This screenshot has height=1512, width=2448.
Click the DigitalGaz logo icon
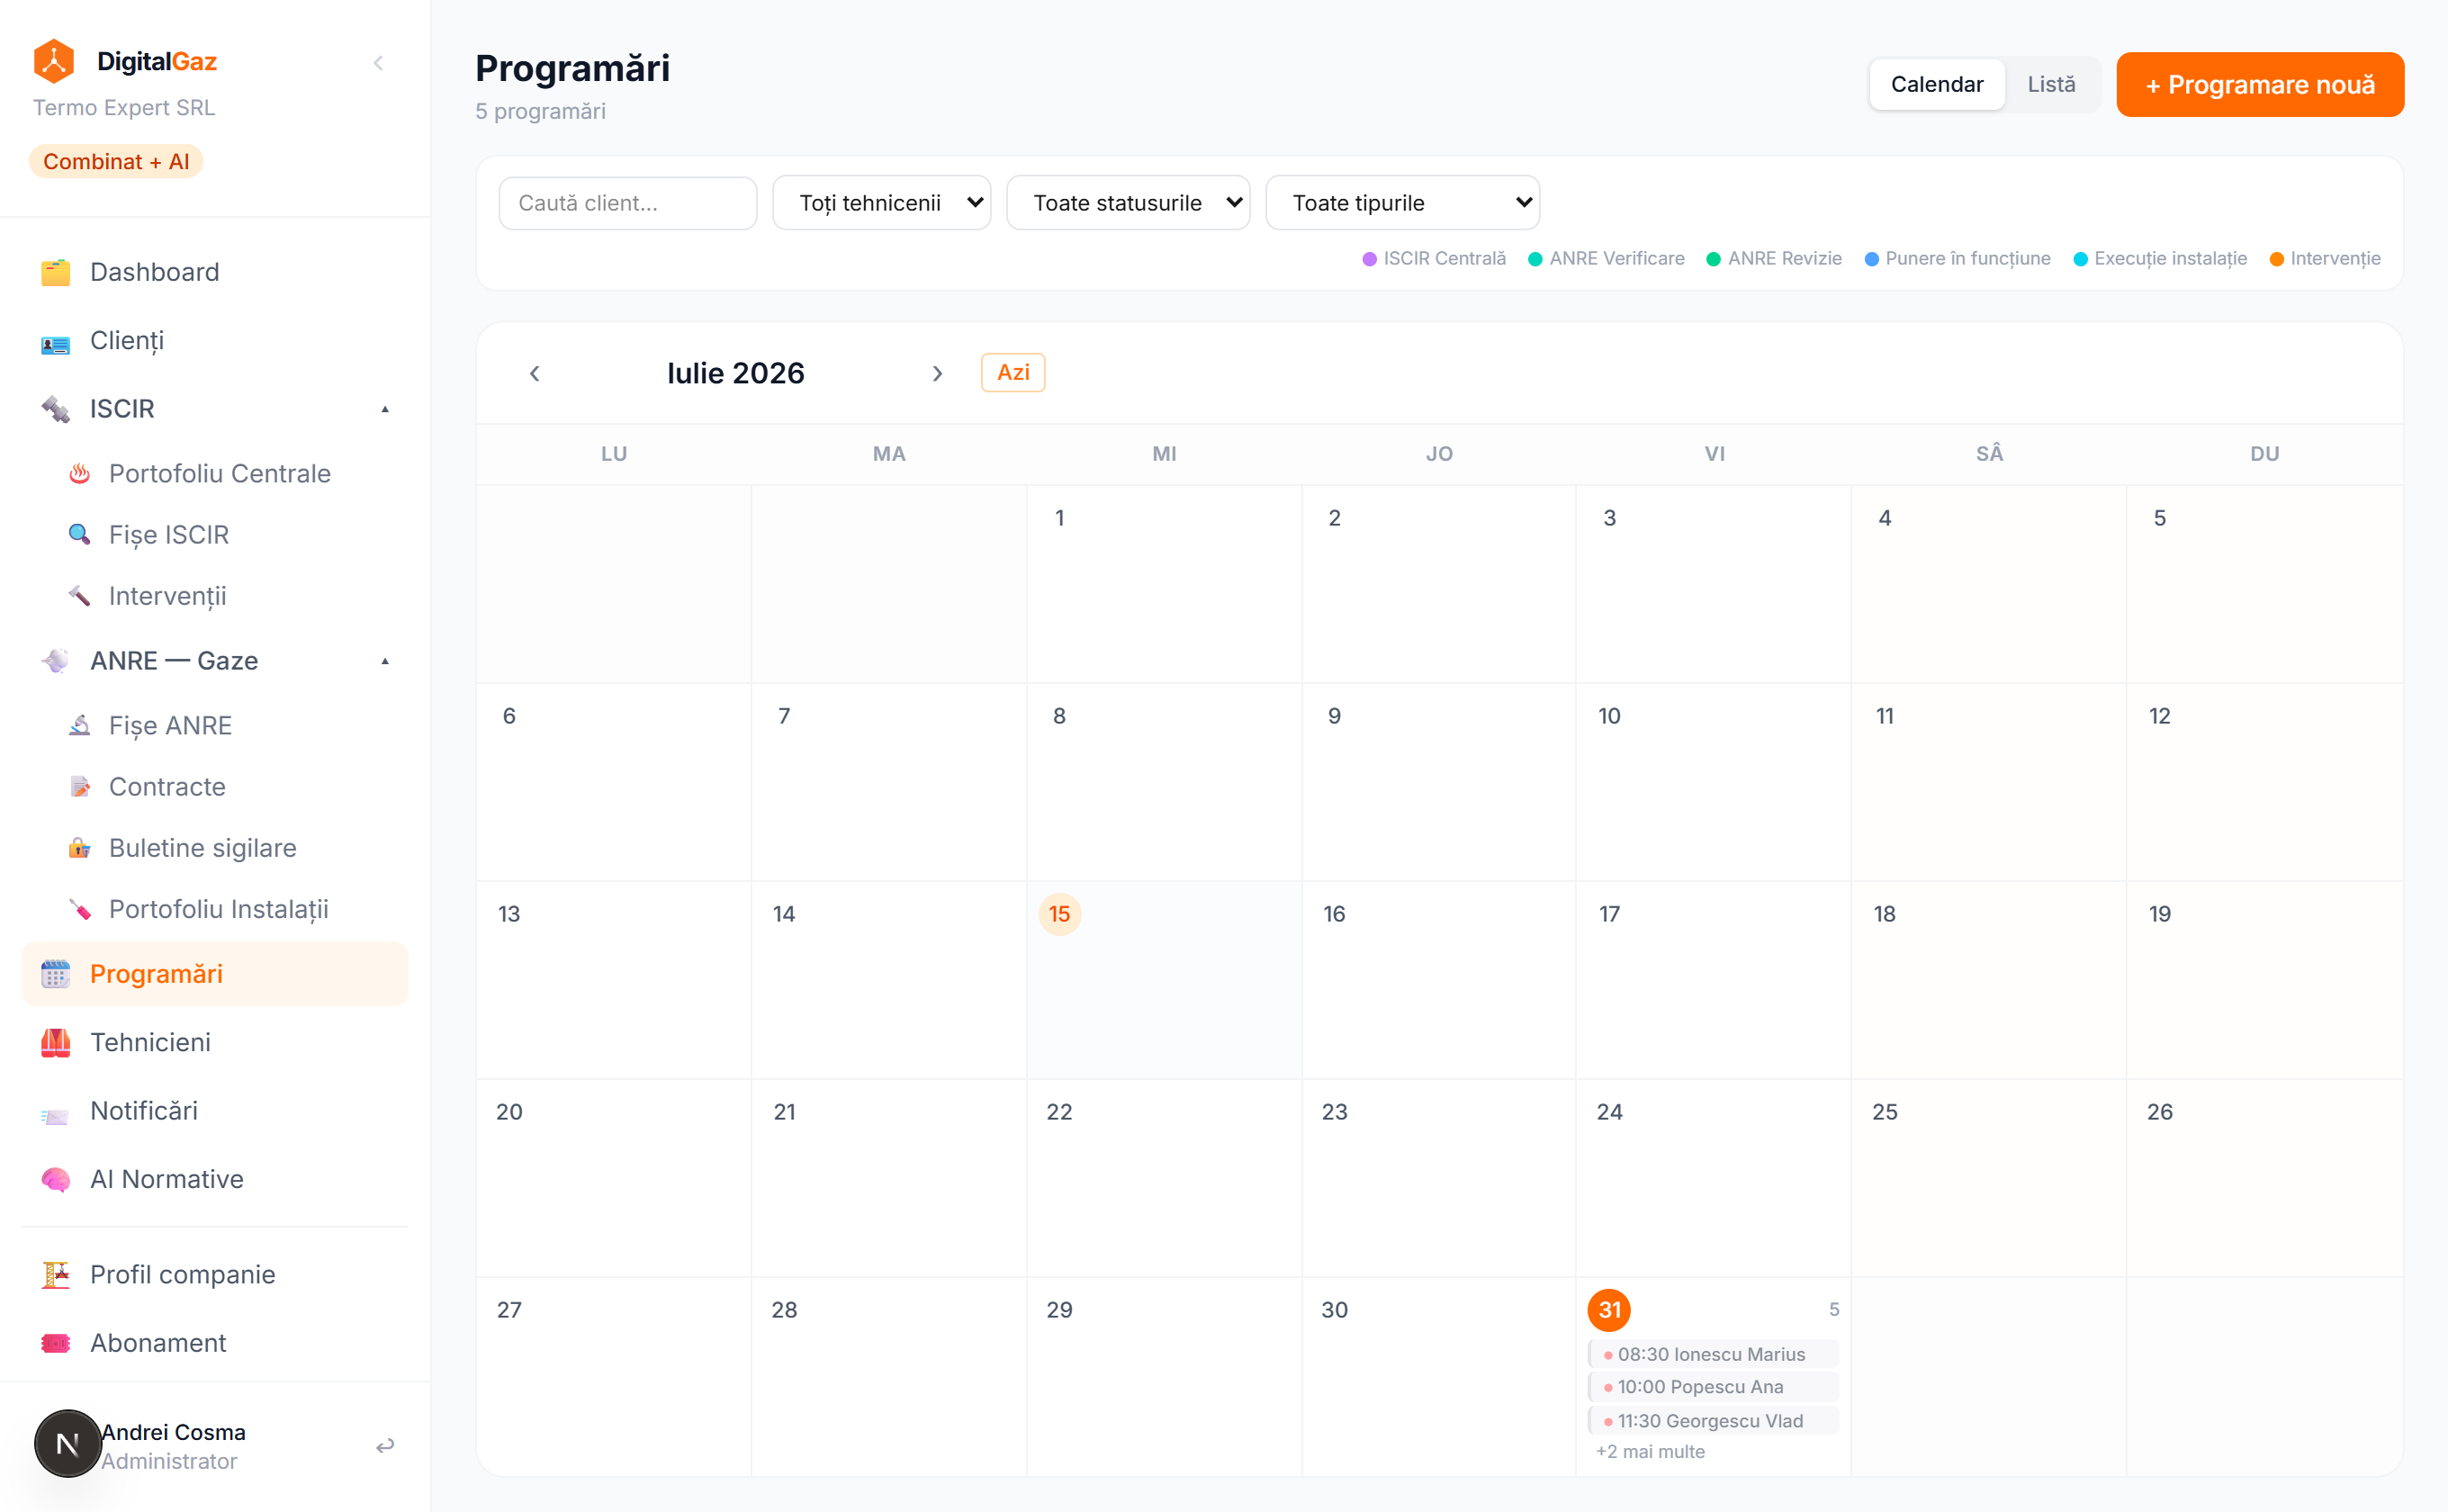tap(54, 61)
